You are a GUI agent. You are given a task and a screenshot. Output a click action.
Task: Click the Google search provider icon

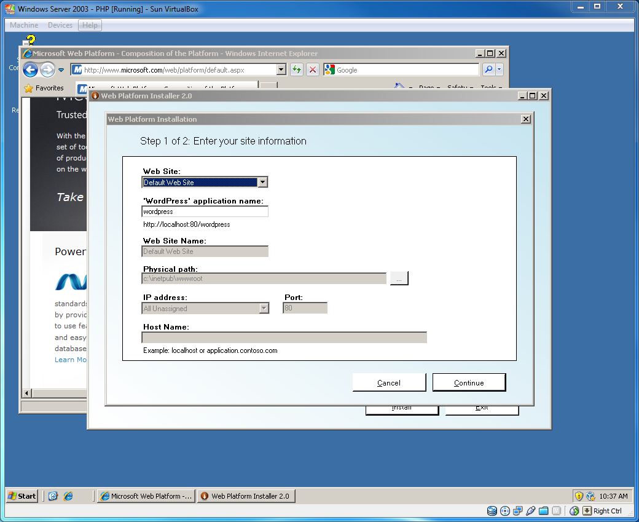pos(329,69)
